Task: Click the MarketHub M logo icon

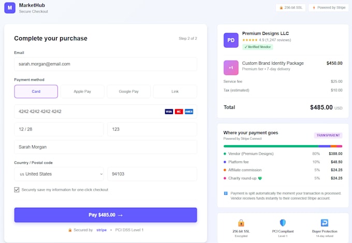Action: tap(10, 8)
